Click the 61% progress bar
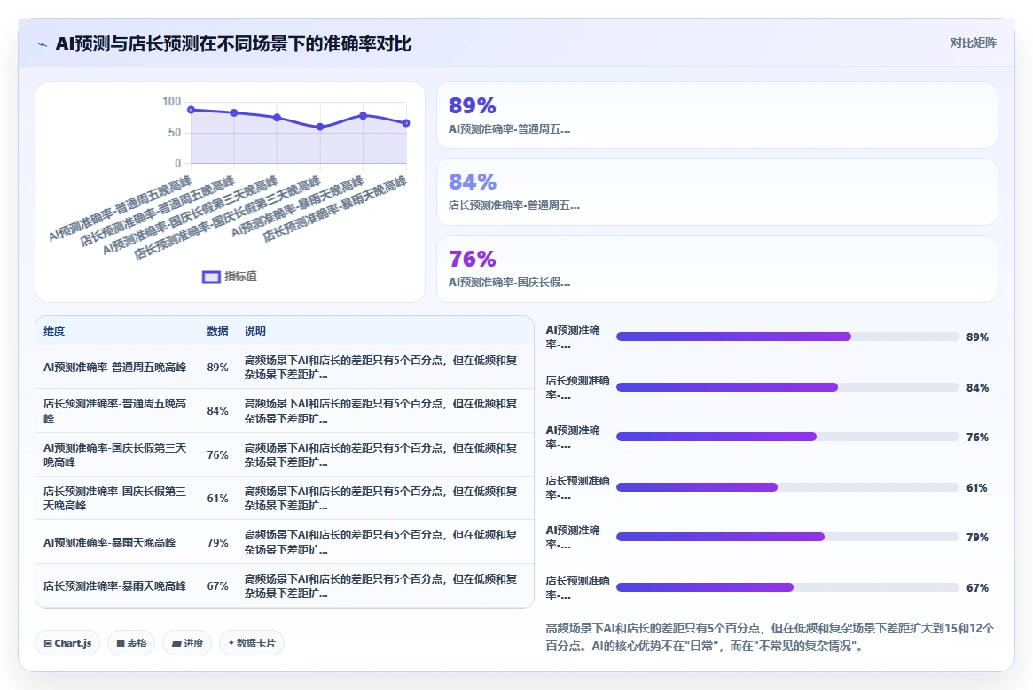 (787, 487)
